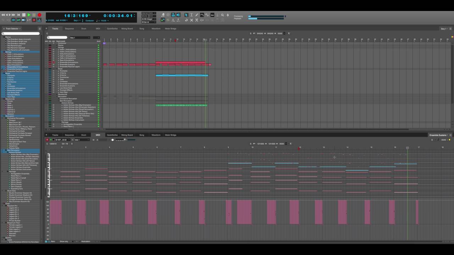This screenshot has width=454, height=255.
Task: Select the Zoom magnifying glass tool
Action: [x=222, y=15]
